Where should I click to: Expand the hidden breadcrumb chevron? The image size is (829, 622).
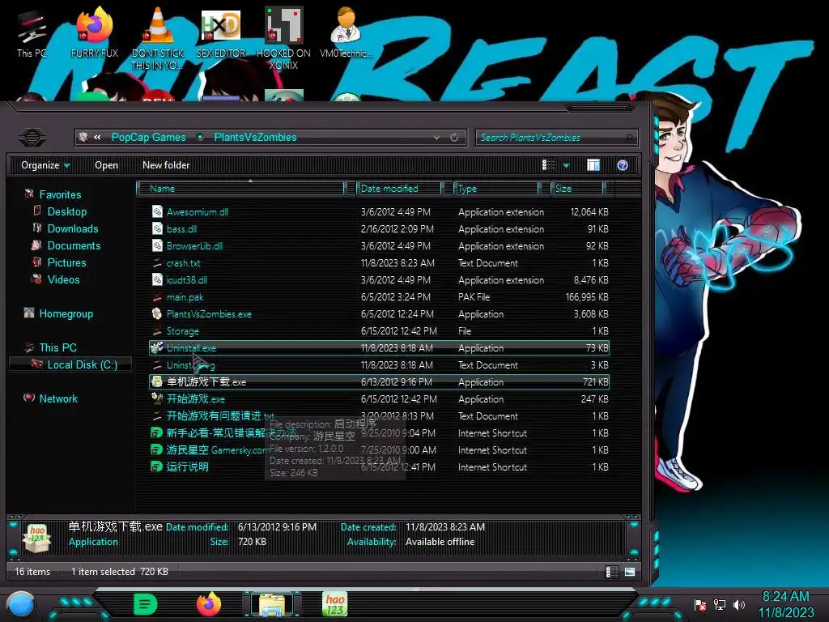[x=97, y=138]
